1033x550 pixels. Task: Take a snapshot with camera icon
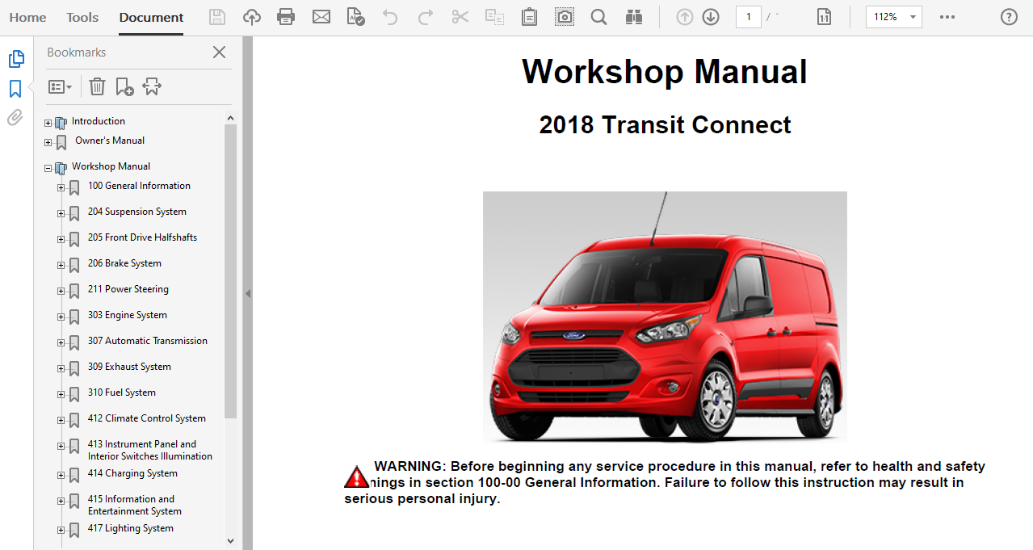click(x=565, y=17)
